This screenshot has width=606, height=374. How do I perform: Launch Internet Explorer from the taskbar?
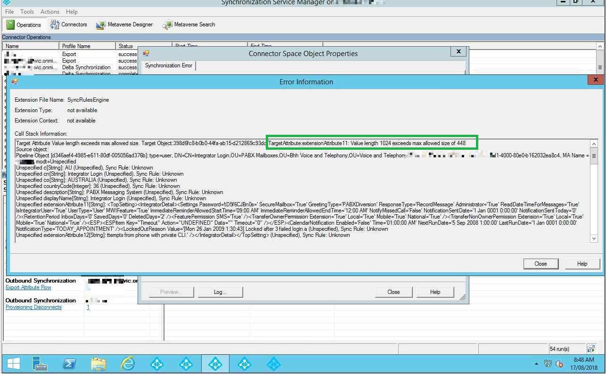pos(128,364)
